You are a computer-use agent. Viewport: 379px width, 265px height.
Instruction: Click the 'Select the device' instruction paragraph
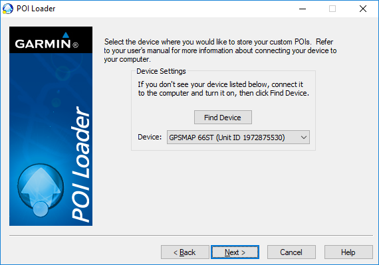pos(220,50)
